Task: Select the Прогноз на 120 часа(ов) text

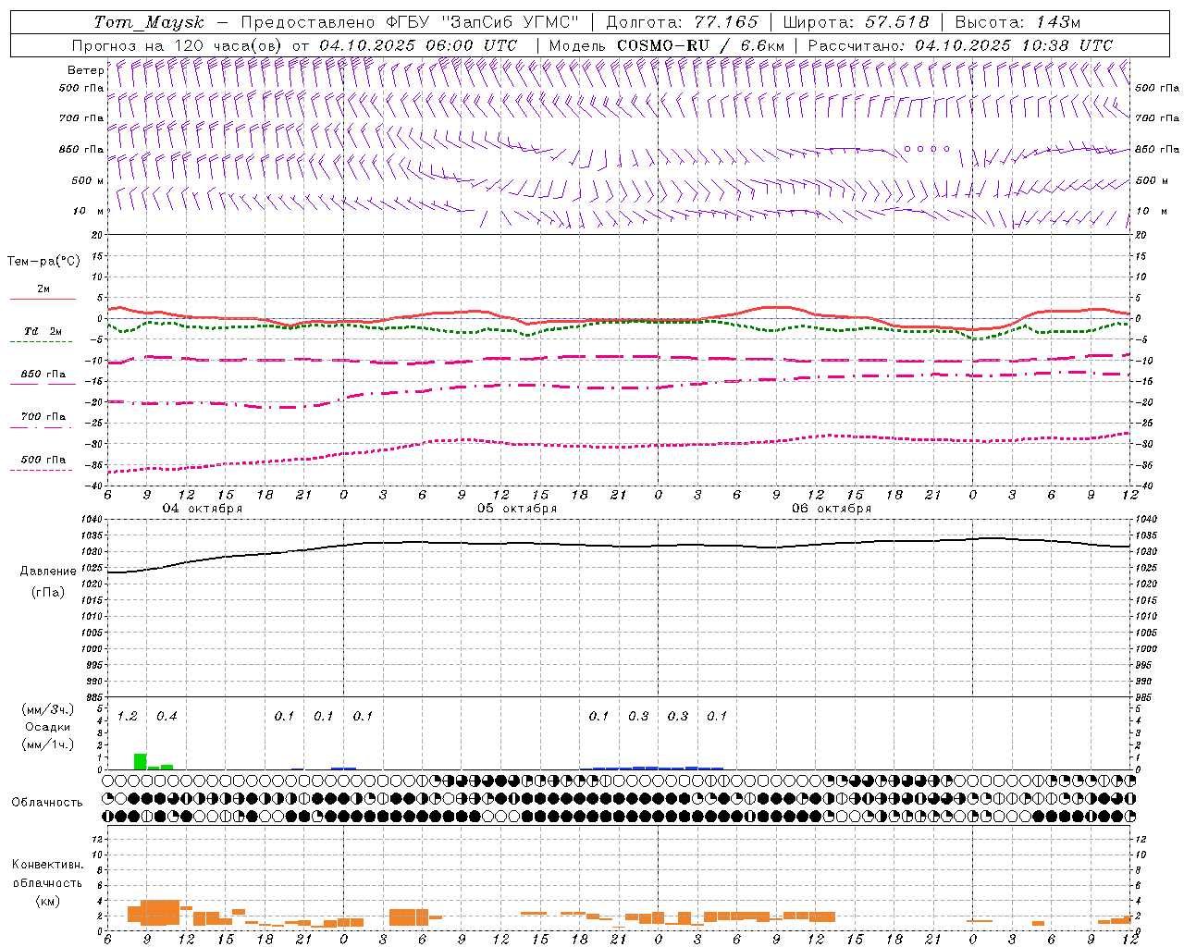Action: click(x=178, y=45)
